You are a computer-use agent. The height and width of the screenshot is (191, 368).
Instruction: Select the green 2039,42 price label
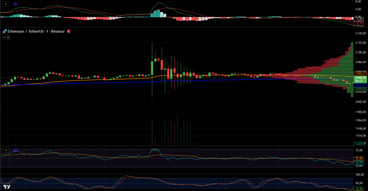(361, 89)
